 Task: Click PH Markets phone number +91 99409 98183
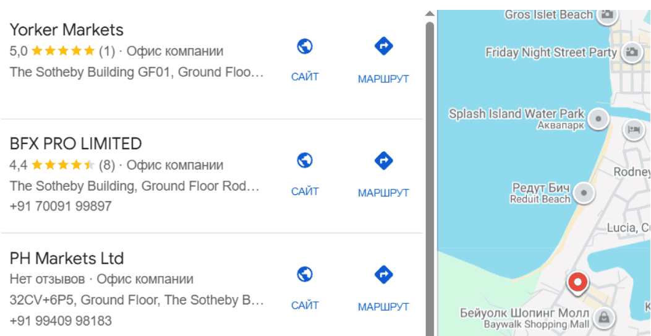[61, 321]
